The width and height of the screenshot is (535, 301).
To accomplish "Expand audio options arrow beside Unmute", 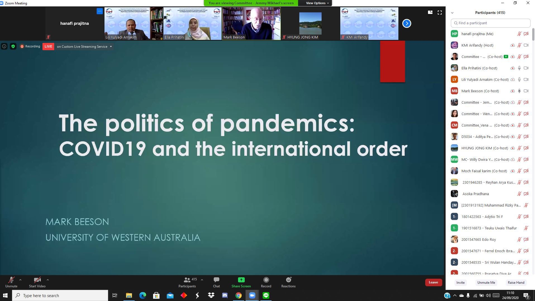I will pos(20,280).
